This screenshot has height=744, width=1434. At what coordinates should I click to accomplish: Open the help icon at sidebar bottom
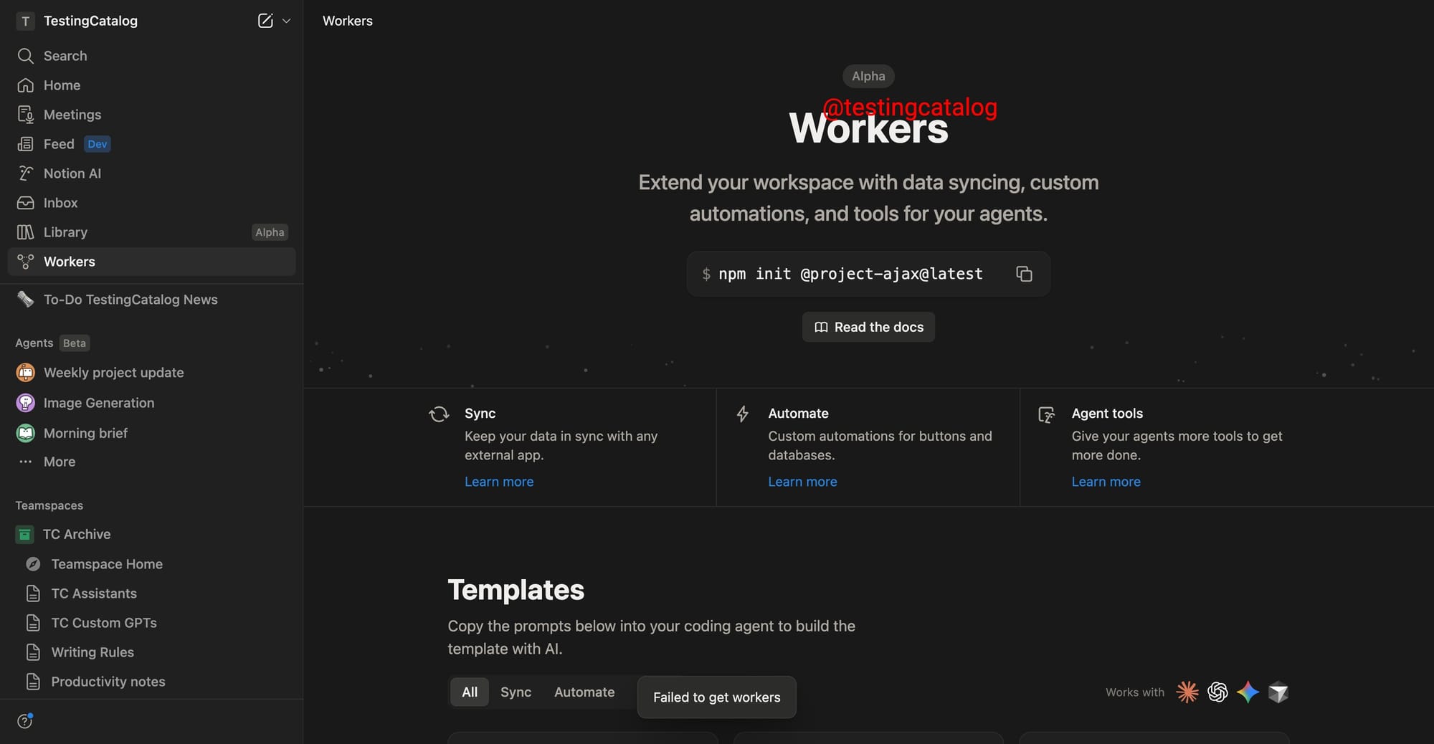coord(25,721)
